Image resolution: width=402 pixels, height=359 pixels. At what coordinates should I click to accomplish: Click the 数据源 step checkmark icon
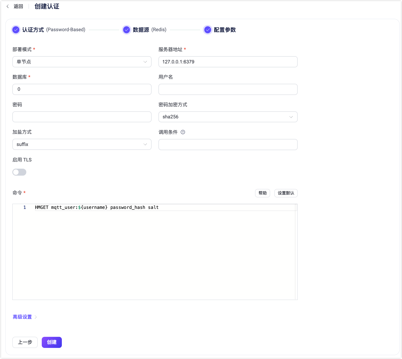[126, 30]
